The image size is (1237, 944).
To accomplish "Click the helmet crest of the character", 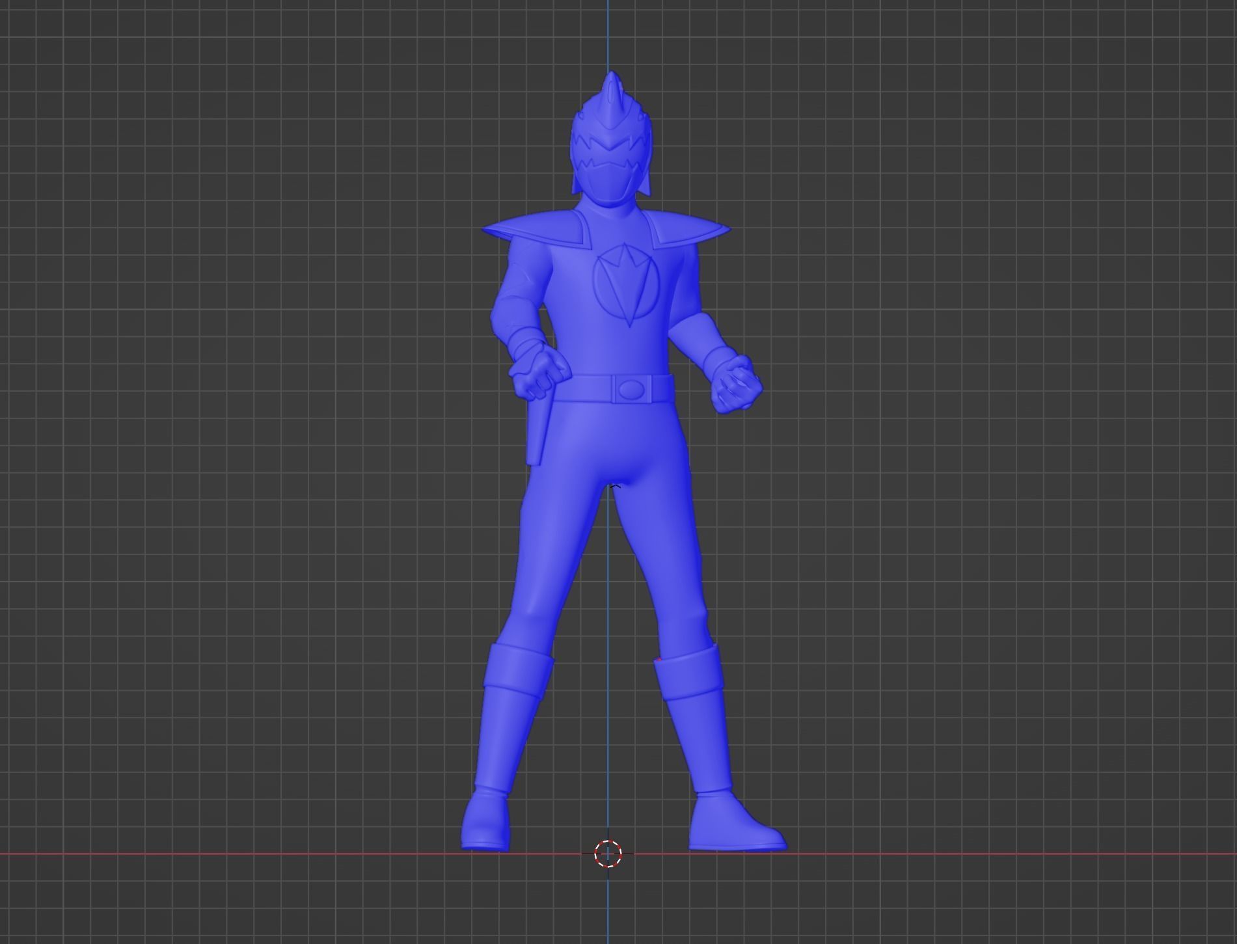I will click(612, 100).
